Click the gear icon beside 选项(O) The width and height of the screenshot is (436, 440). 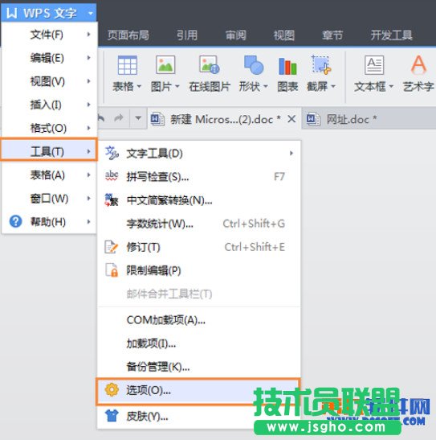[112, 390]
